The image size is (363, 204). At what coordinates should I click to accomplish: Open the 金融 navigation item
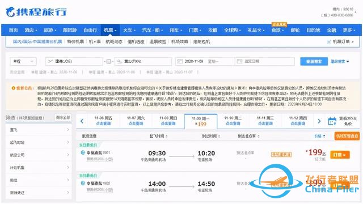coord(331,30)
